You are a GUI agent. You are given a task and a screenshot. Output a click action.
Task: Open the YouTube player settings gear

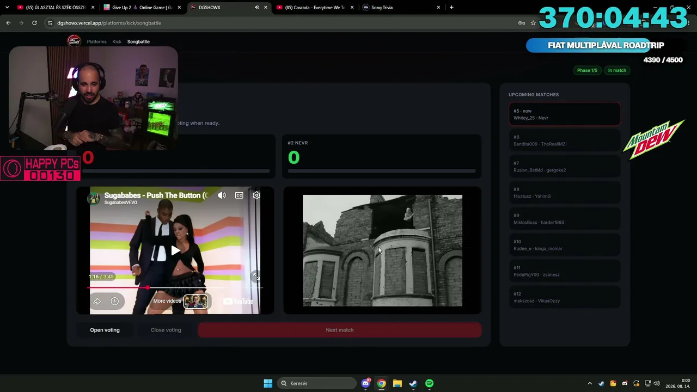point(256,195)
